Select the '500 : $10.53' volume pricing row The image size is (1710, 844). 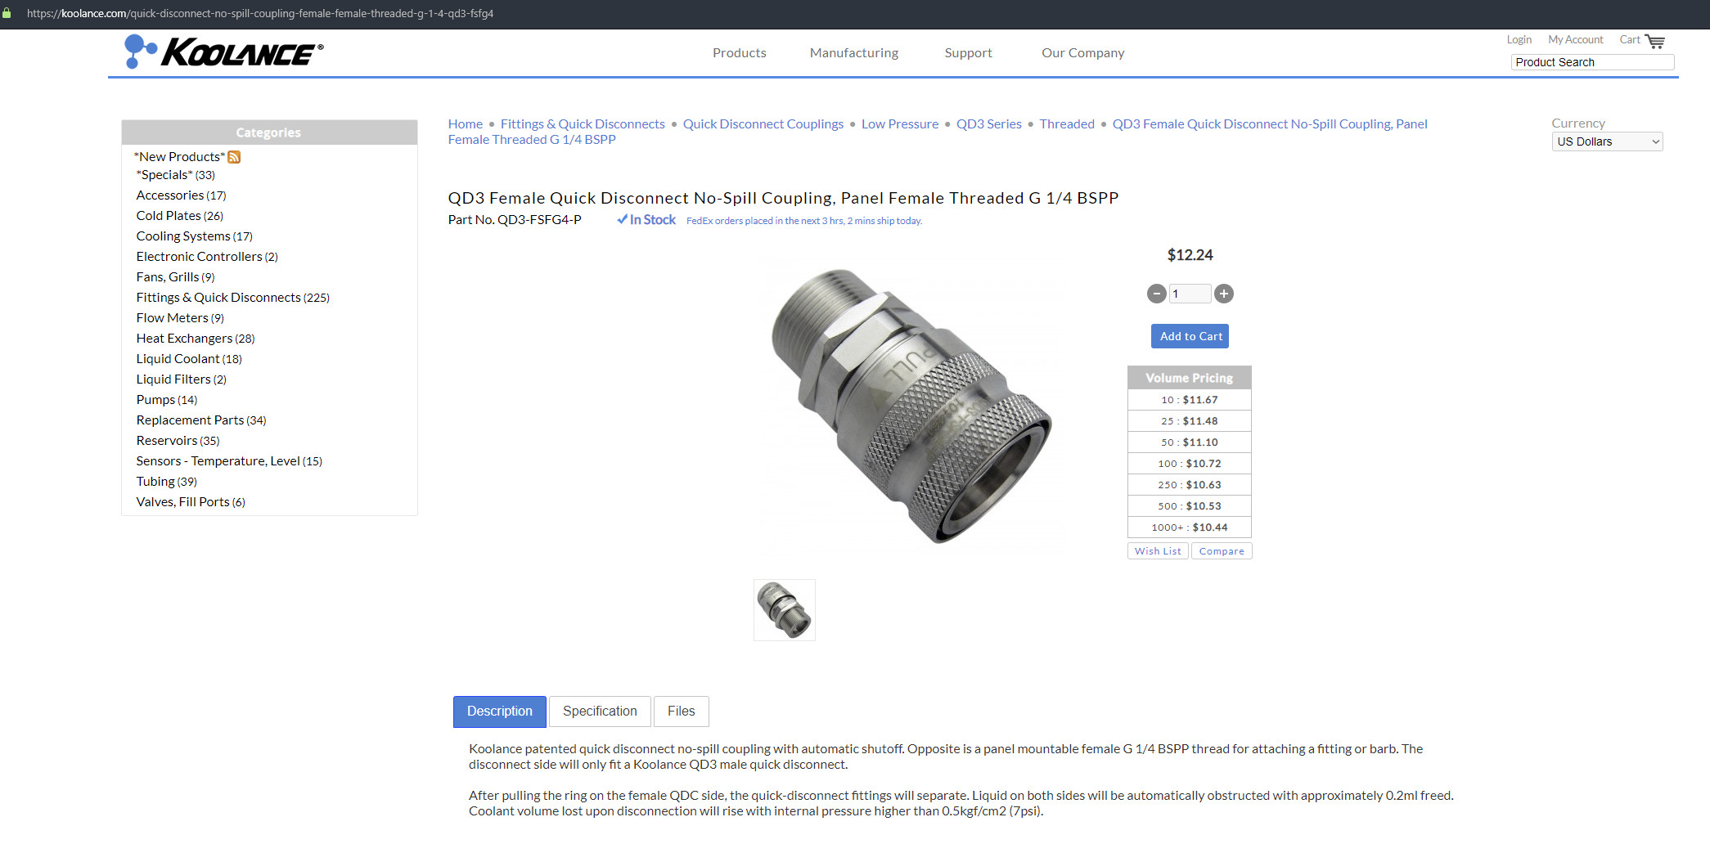coord(1190,506)
